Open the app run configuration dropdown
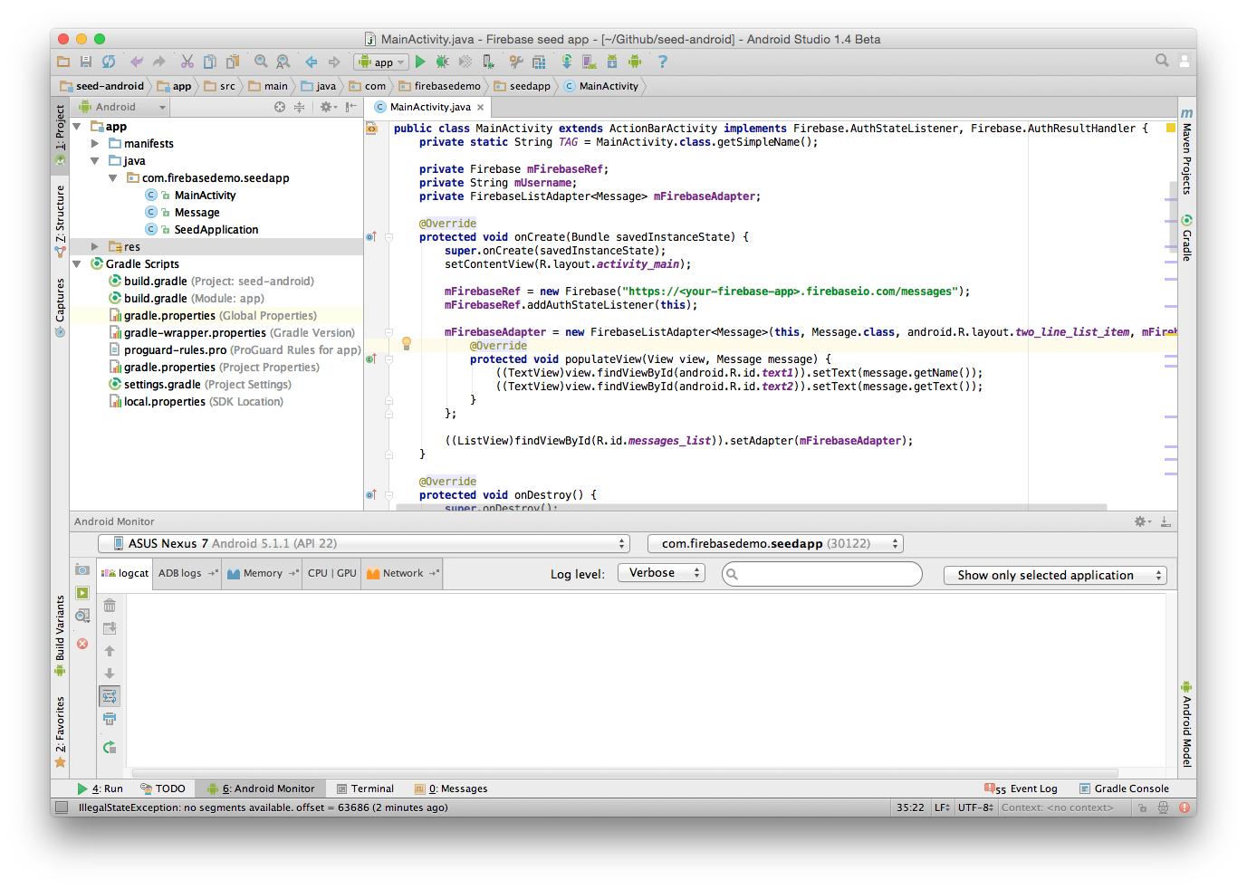This screenshot has height=889, width=1247. 381,62
